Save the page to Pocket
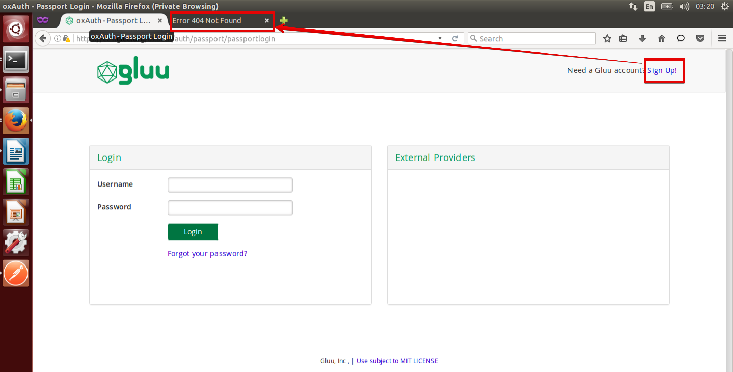This screenshot has width=733, height=372. click(700, 38)
